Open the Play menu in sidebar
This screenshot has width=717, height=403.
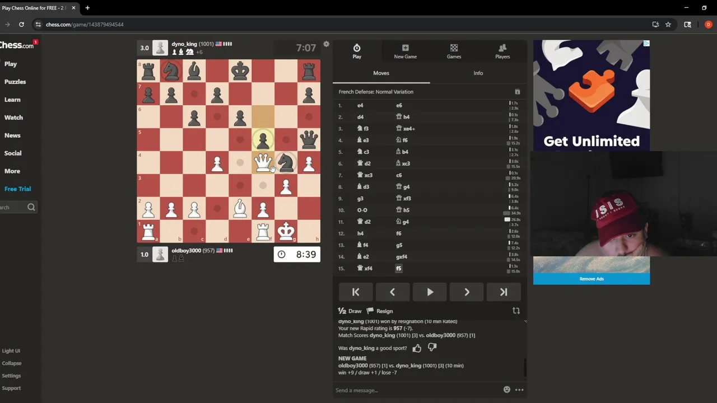point(11,64)
